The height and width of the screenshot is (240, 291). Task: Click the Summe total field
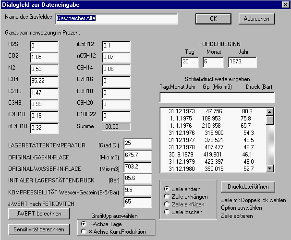[x=116, y=127]
